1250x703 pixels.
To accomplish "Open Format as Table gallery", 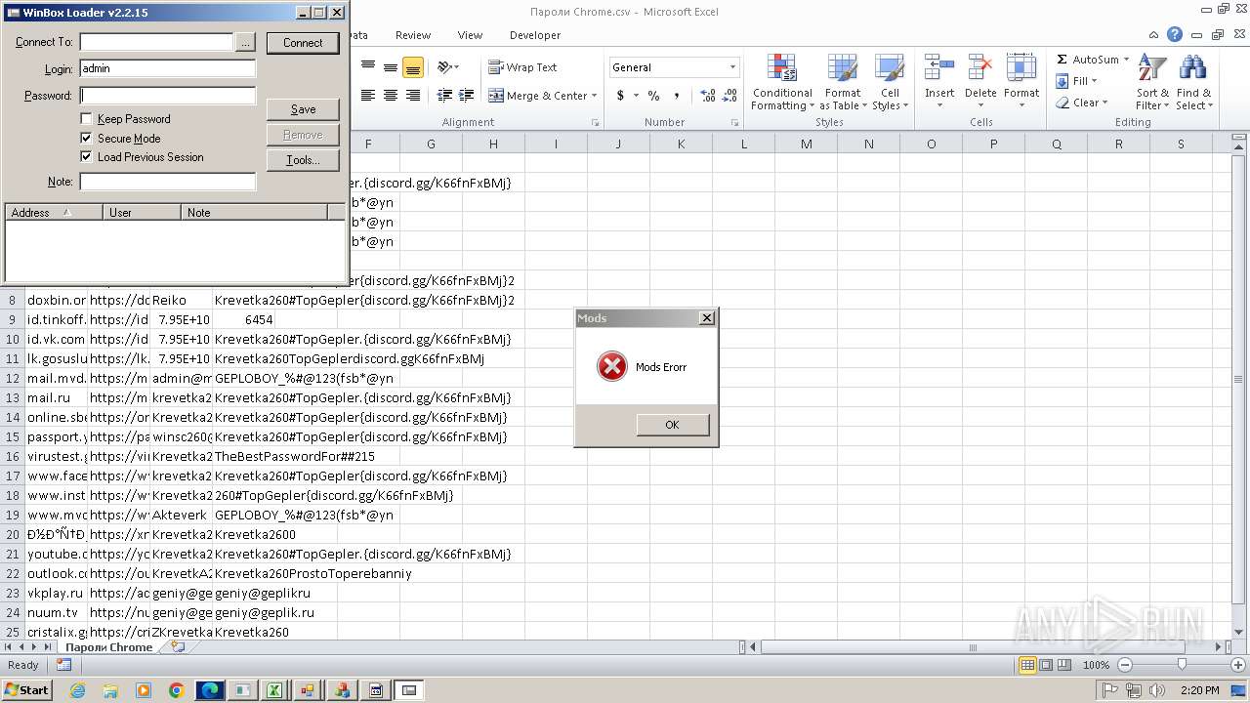I will tap(842, 83).
